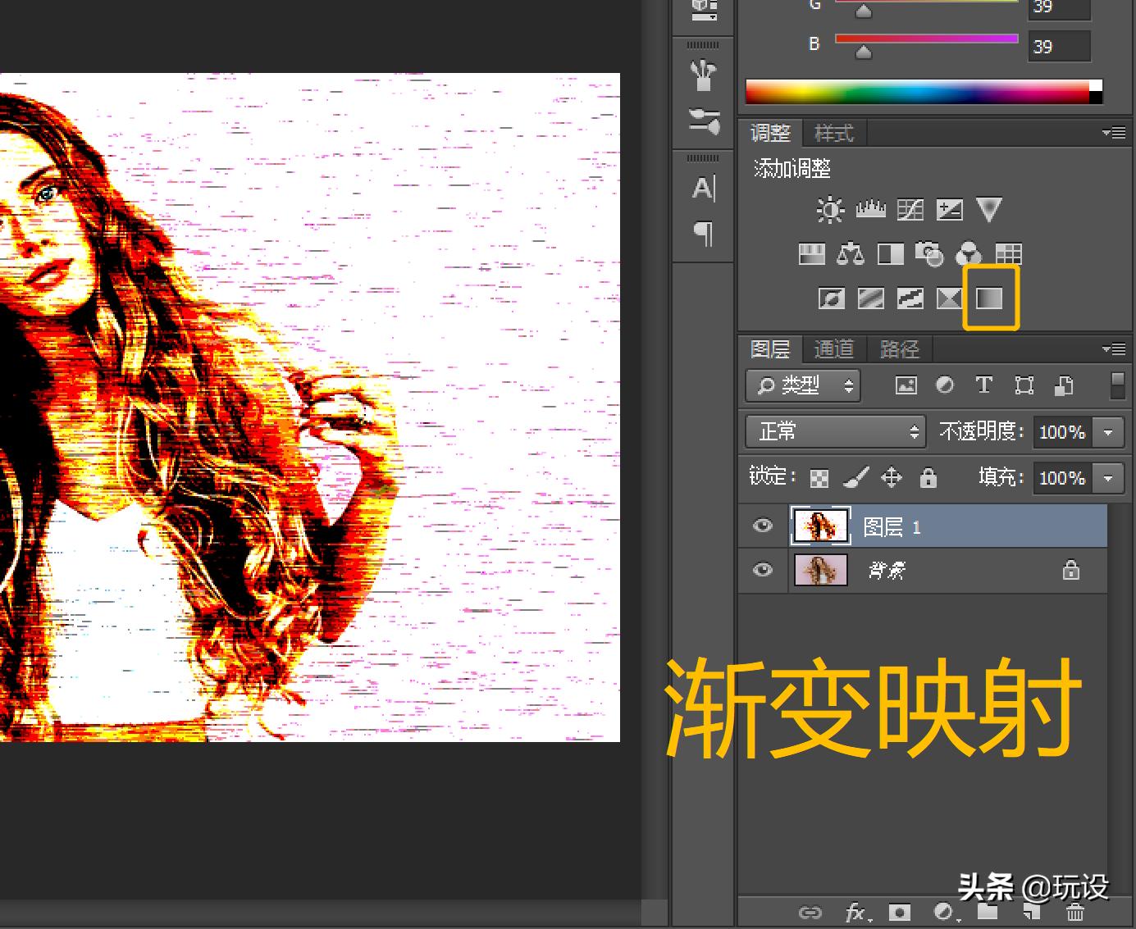Toggle lock image pixels

tap(856, 477)
